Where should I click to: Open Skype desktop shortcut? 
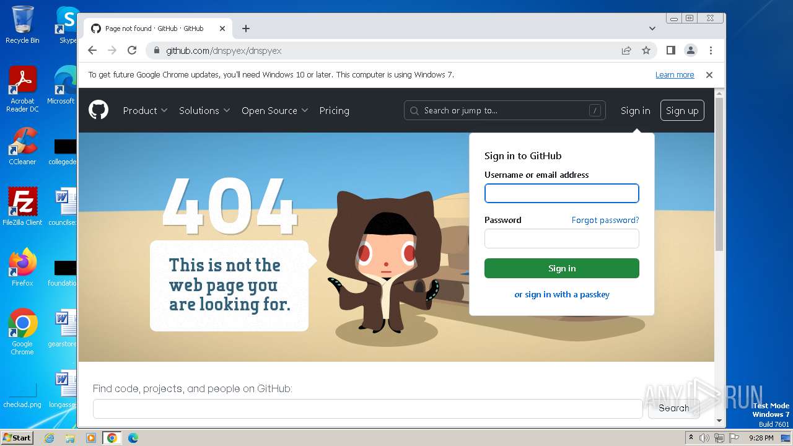tap(67, 25)
